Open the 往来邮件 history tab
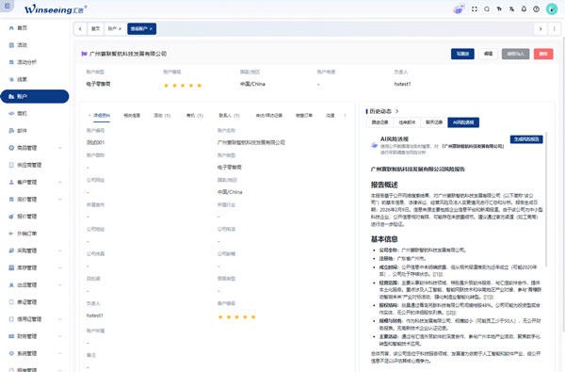 (x=407, y=122)
